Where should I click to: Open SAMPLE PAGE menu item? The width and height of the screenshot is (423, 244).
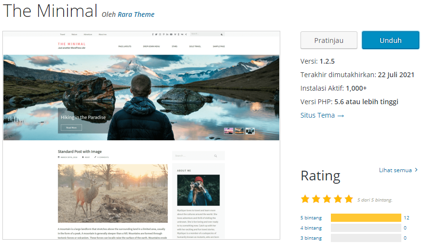[219, 46]
